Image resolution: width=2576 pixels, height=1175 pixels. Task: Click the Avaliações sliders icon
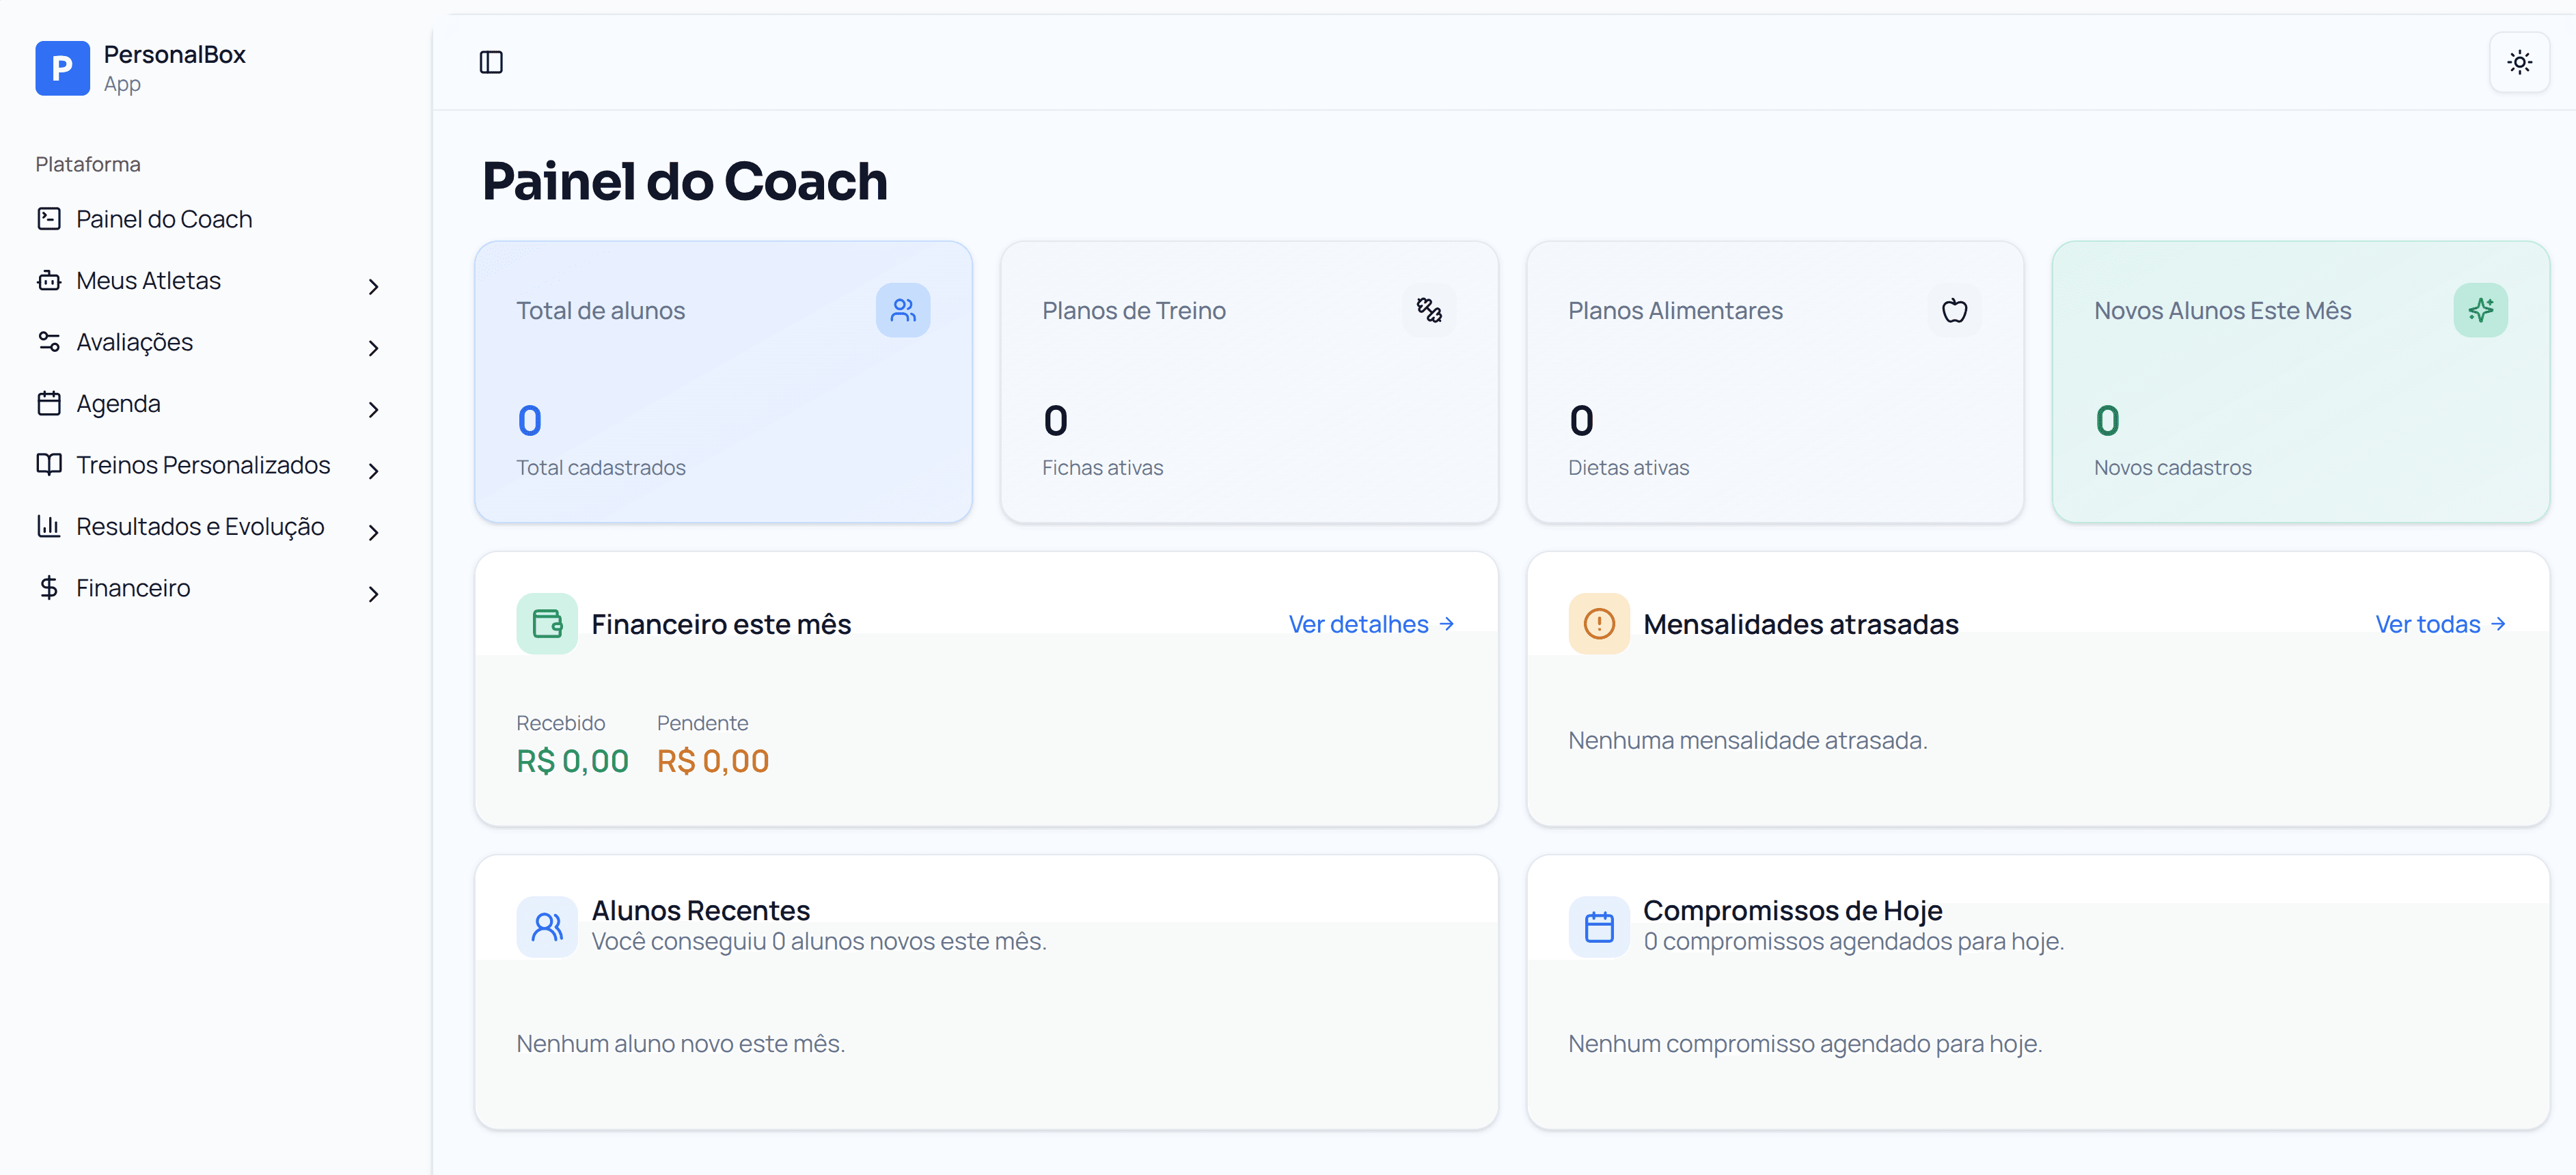[49, 341]
